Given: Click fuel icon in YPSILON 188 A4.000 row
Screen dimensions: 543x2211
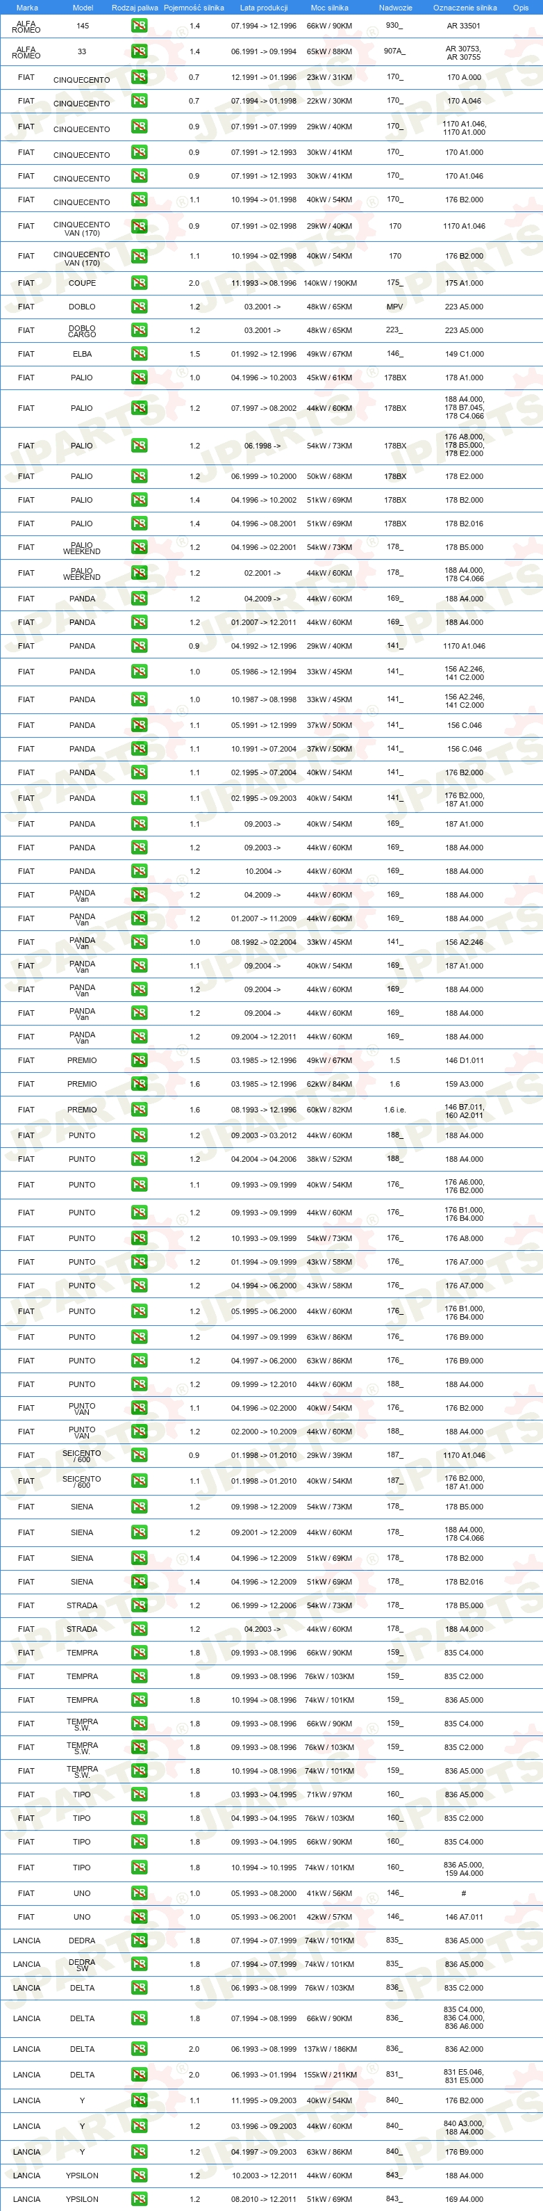Looking at the screenshot, I should tap(139, 2176).
